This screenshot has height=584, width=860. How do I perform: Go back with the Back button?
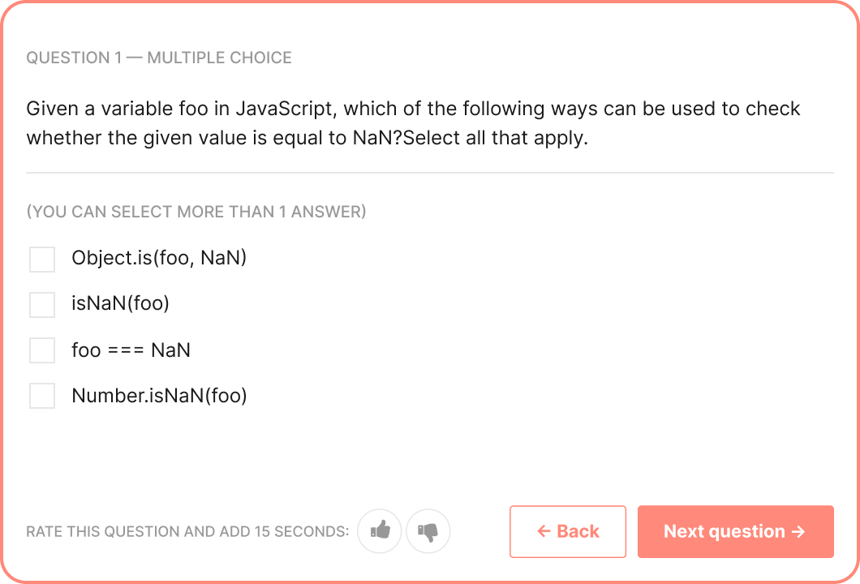[568, 531]
